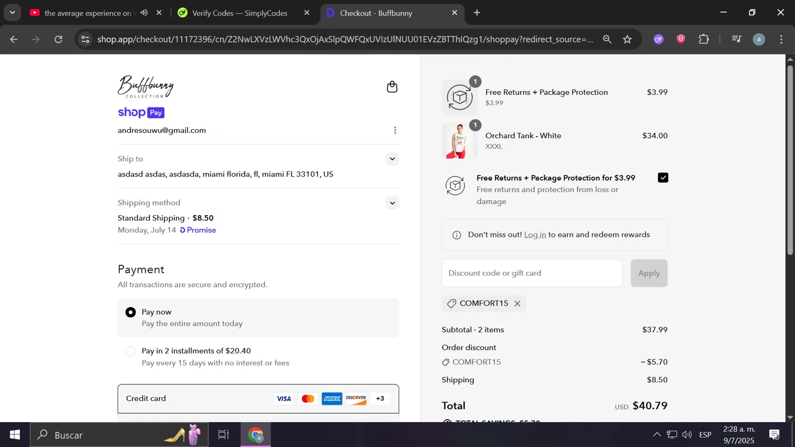Click the info icon in rewards notice

tap(456, 235)
